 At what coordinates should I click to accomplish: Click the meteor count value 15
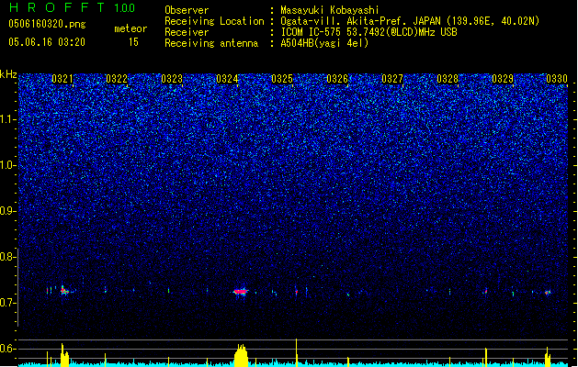click(133, 42)
